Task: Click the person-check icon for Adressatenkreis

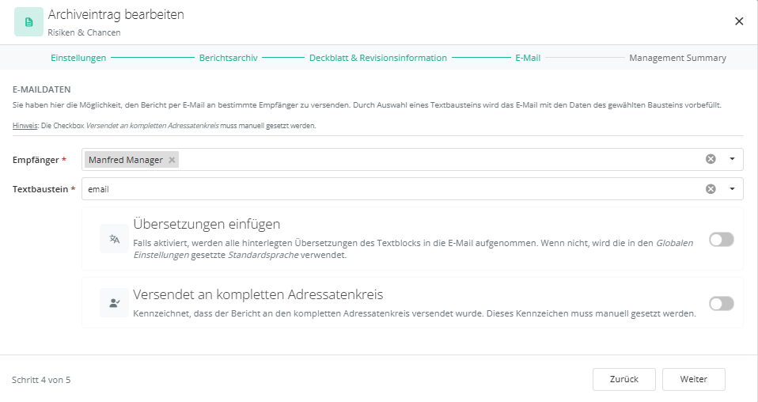Action: tap(114, 303)
